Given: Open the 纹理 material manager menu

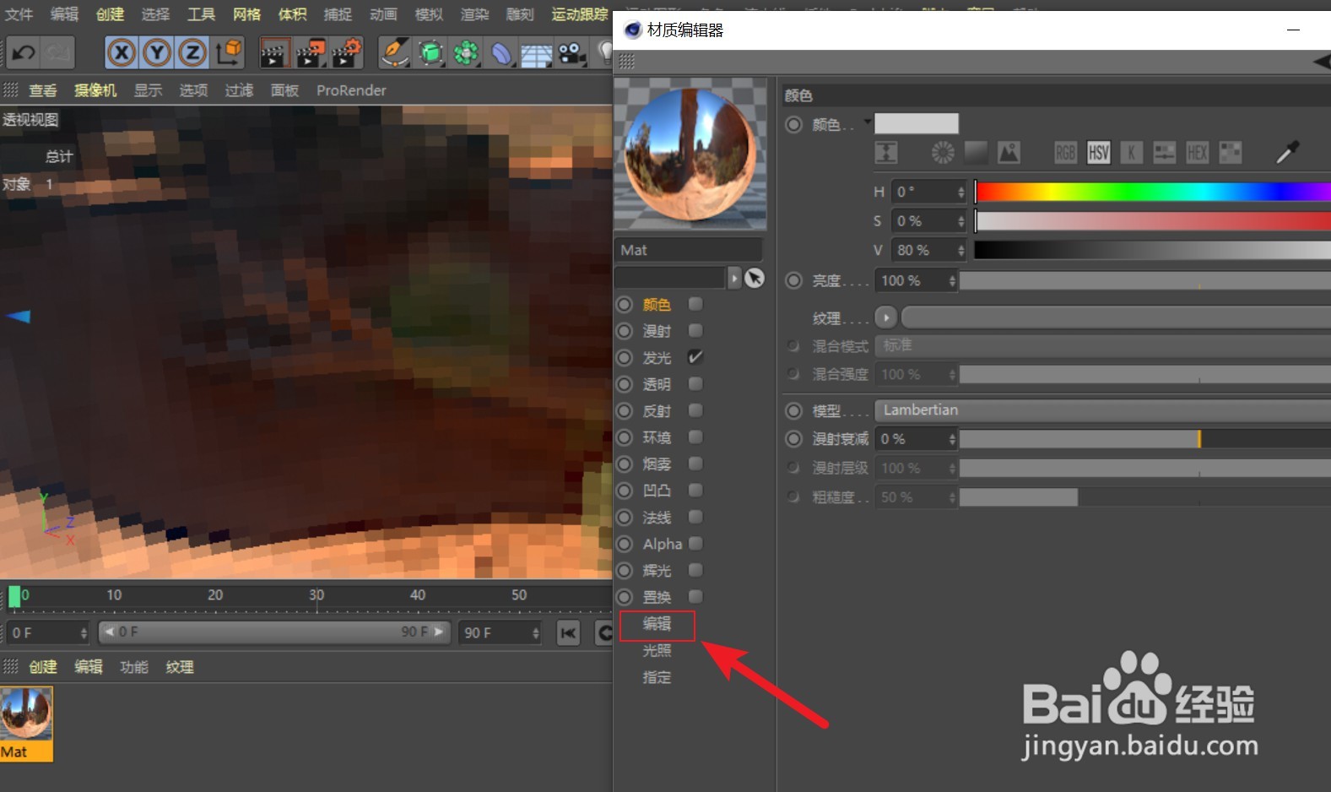Looking at the screenshot, I should tap(180, 667).
